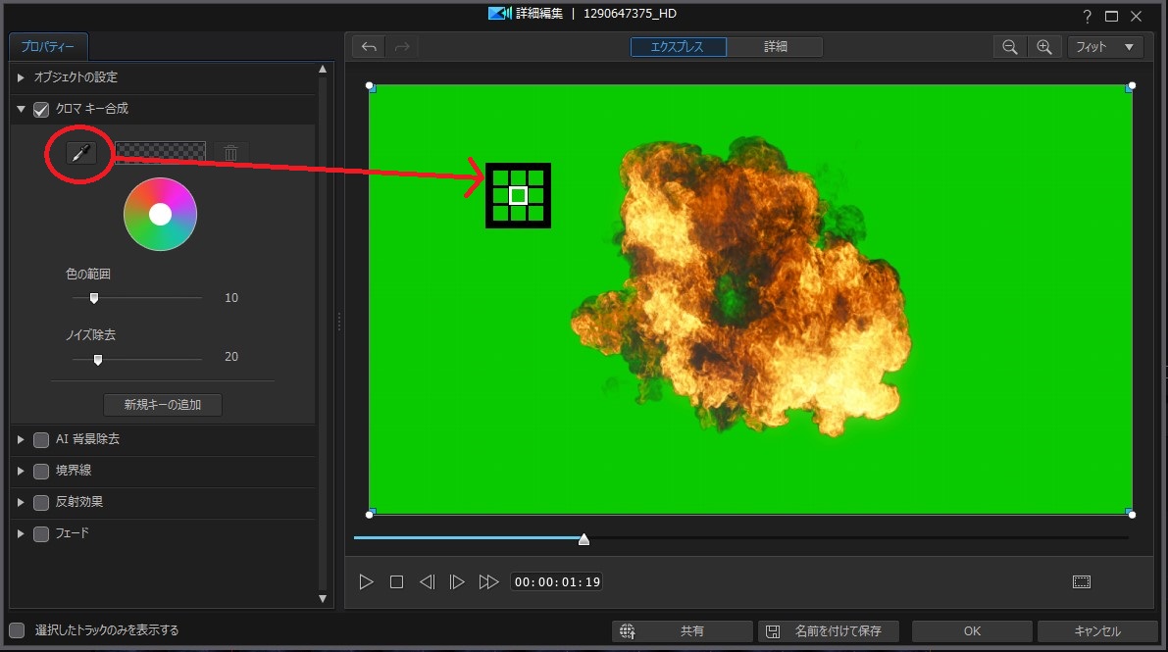The height and width of the screenshot is (652, 1168).
Task: Toggle the safe zone display icon
Action: point(1081,581)
